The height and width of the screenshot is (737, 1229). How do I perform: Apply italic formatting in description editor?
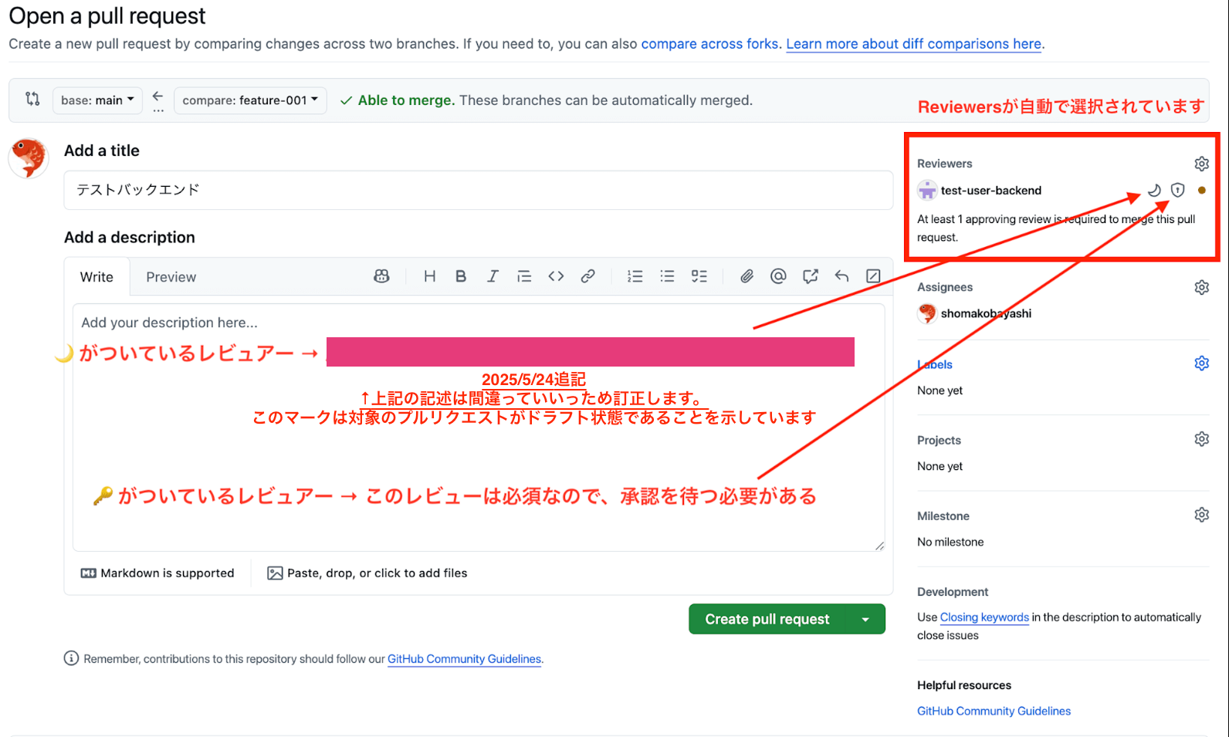coord(493,276)
